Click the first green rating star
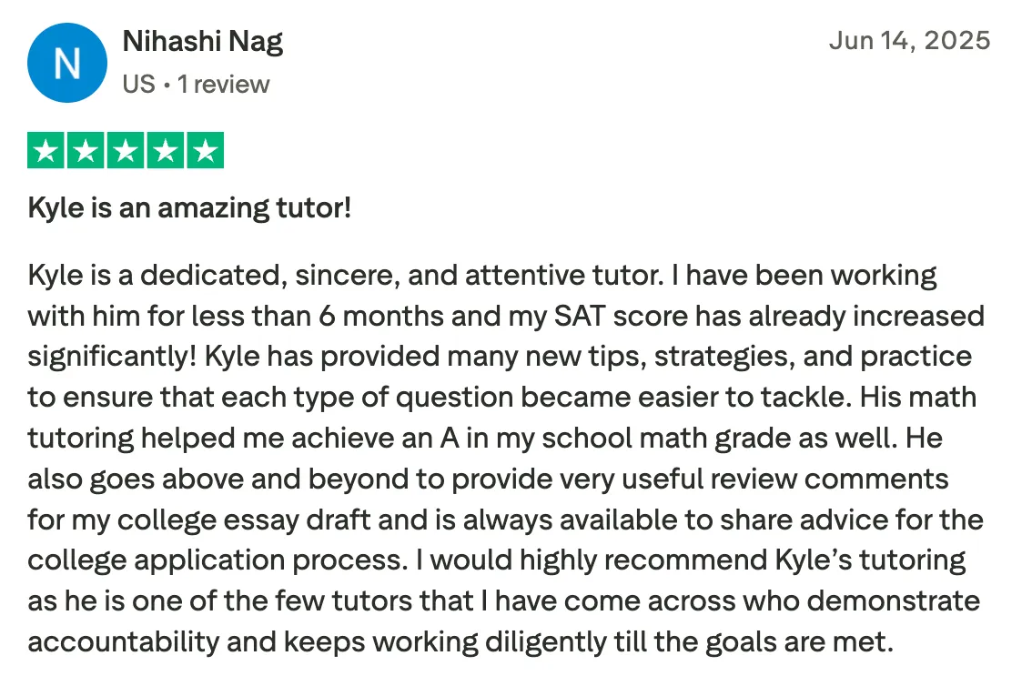1032x686 pixels. (46, 151)
